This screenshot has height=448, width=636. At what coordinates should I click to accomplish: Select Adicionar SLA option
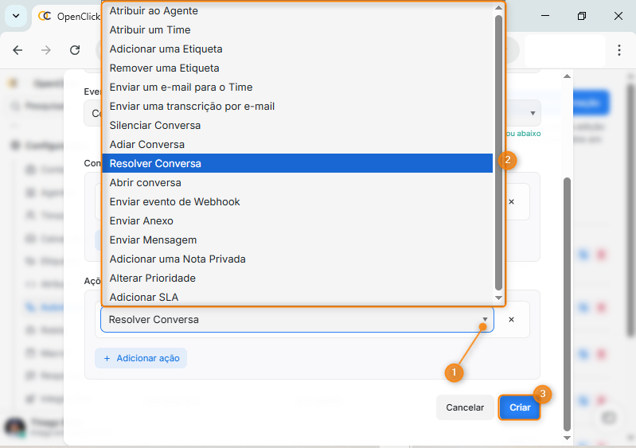[144, 297]
